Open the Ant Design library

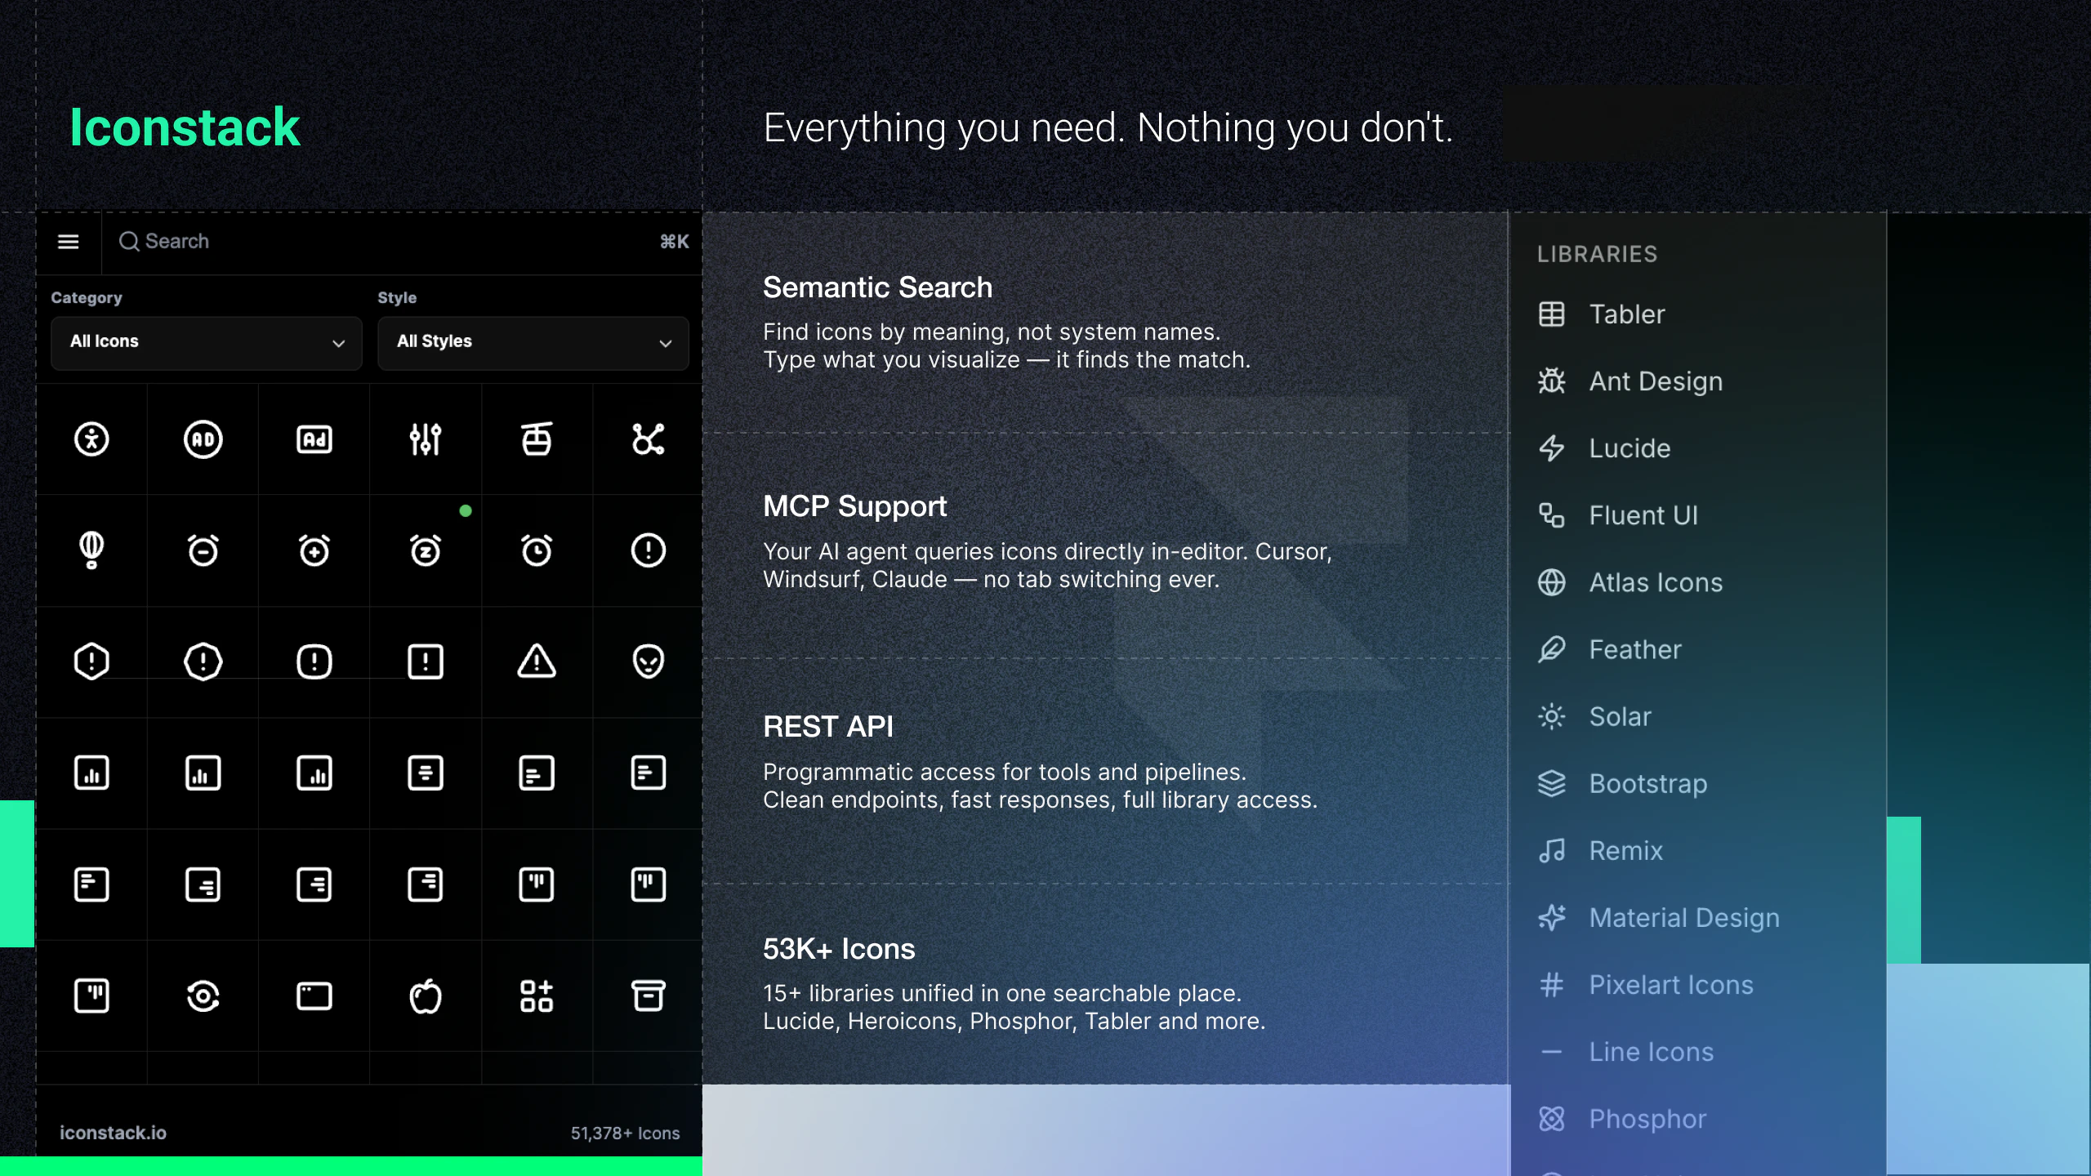click(1630, 381)
